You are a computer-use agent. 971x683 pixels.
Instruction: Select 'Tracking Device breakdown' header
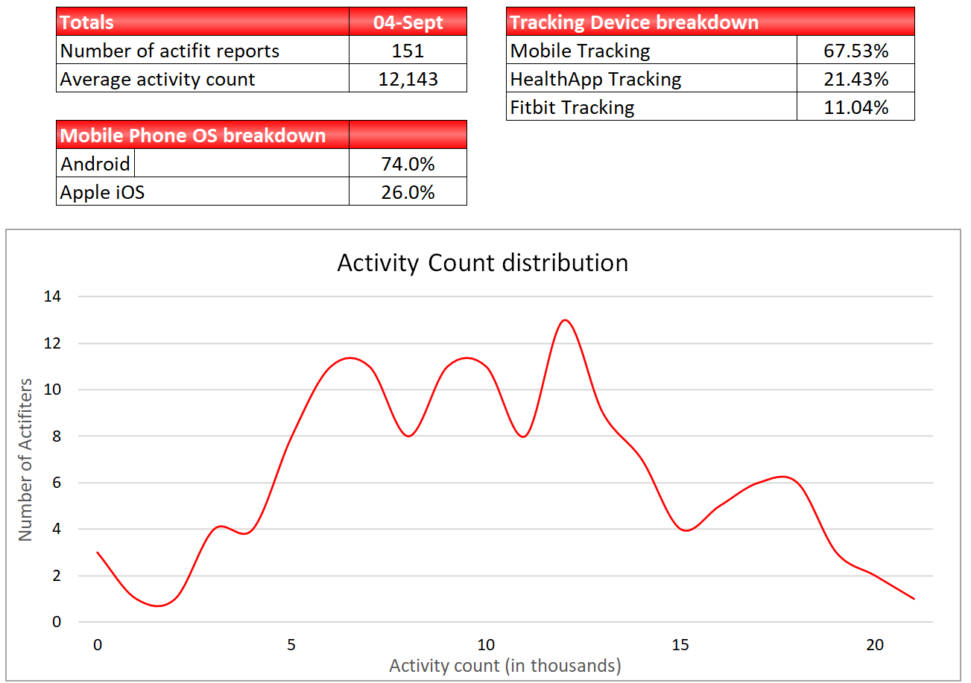click(710, 22)
